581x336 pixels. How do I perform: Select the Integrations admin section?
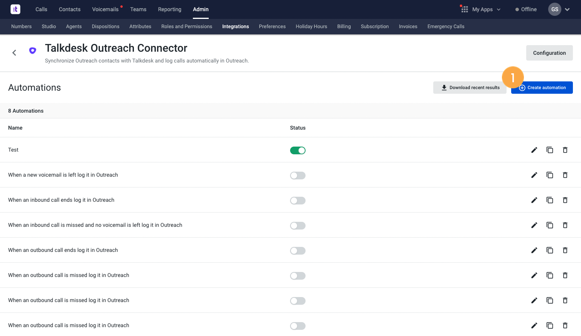click(236, 27)
